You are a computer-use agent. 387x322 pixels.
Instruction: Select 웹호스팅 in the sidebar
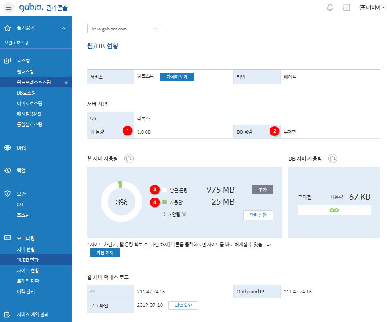[x=25, y=72]
